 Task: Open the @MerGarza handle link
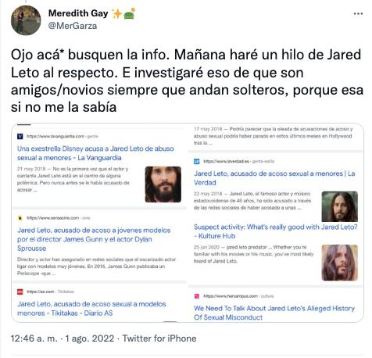coord(73,26)
